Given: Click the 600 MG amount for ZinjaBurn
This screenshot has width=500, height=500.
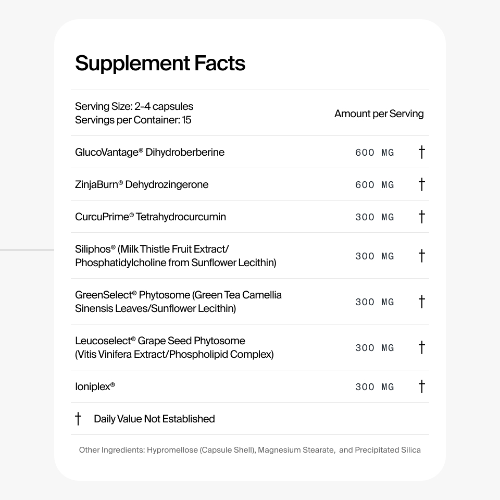Looking at the screenshot, I should tap(374, 184).
